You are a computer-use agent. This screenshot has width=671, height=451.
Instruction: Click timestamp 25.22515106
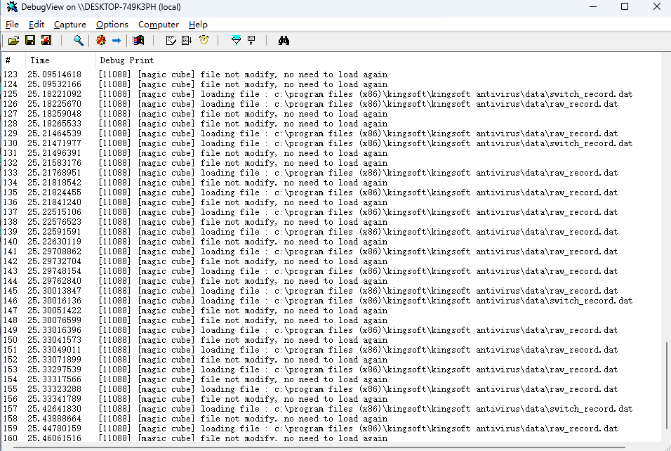coord(54,212)
